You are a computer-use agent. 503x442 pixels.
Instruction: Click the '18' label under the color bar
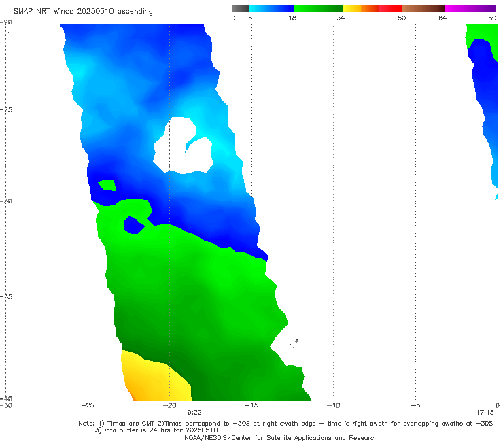pos(292,18)
